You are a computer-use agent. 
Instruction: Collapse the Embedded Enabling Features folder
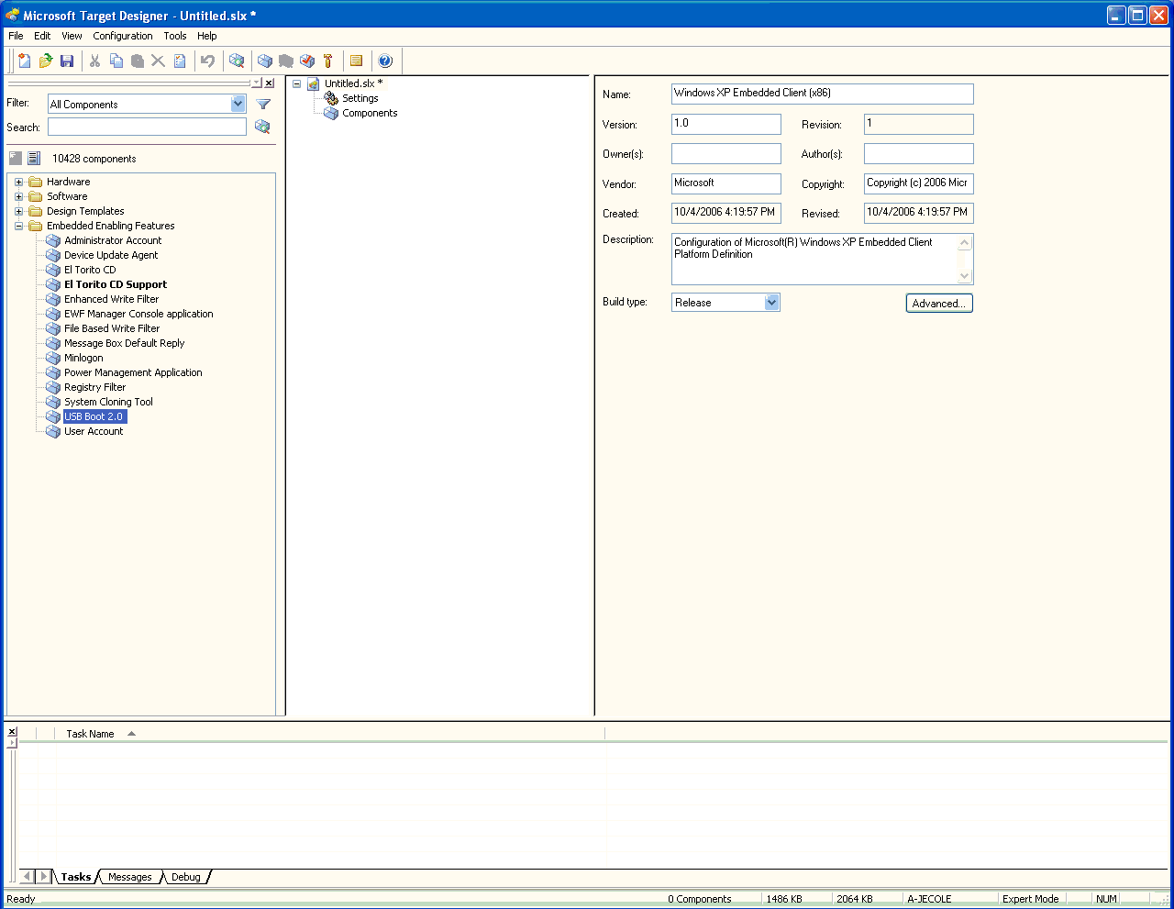click(18, 226)
